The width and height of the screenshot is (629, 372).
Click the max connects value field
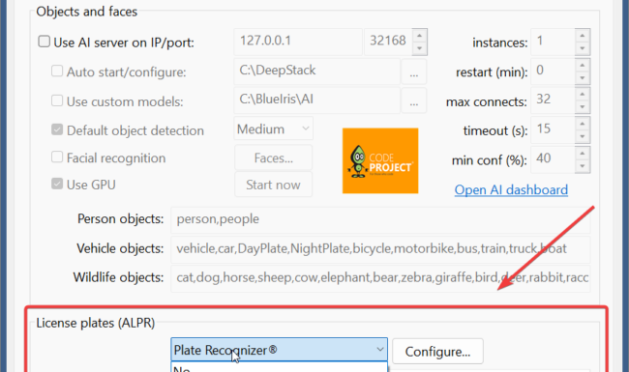(553, 100)
